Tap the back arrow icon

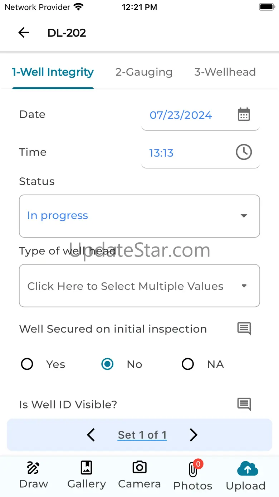pyautogui.click(x=24, y=33)
